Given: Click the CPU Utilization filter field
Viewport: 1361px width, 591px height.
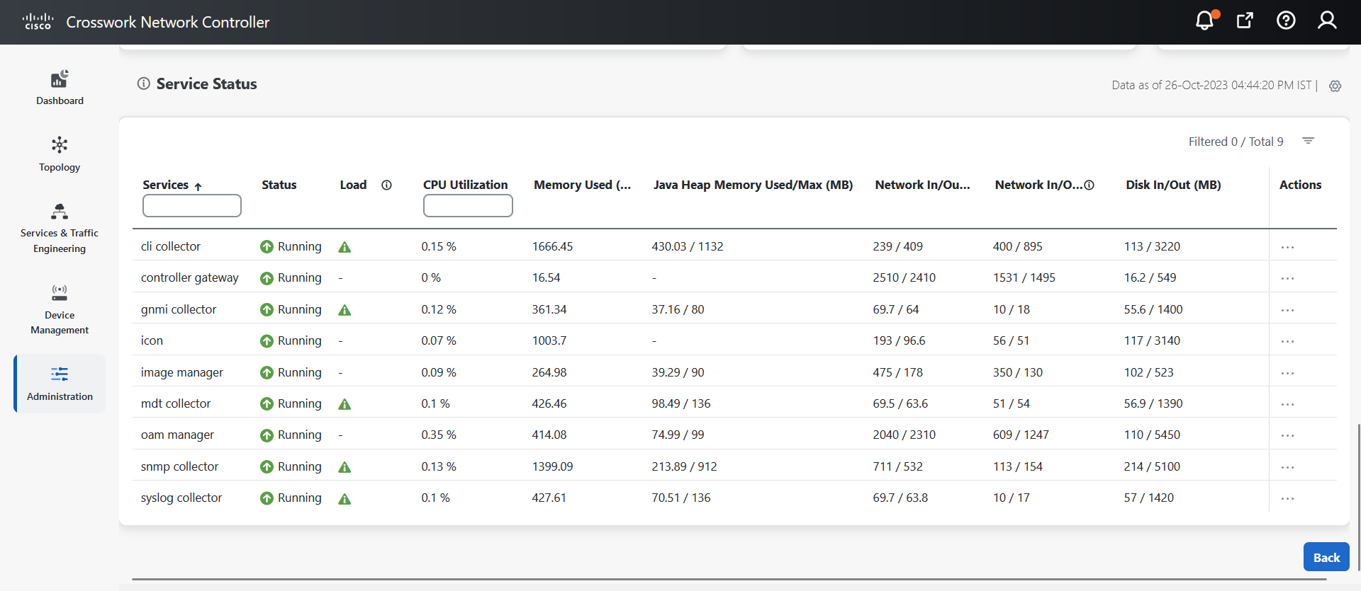Looking at the screenshot, I should [468, 206].
